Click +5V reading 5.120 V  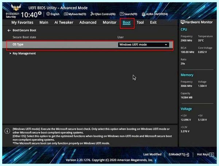[x=202, y=120]
